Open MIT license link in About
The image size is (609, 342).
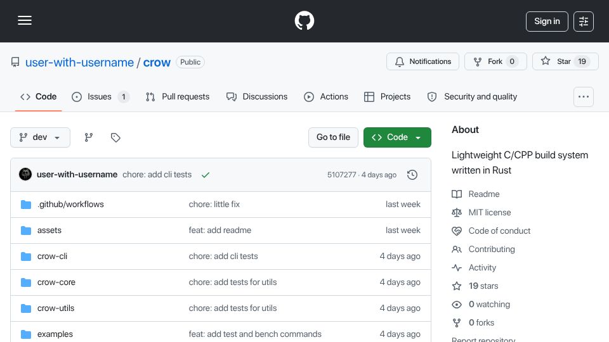(x=490, y=213)
